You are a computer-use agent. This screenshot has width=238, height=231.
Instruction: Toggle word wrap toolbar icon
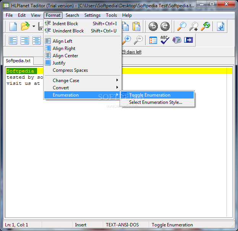(x=220, y=26)
